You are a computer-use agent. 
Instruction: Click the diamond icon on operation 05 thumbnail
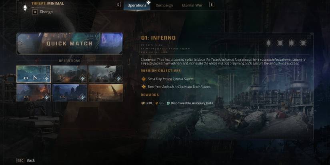click(x=83, y=97)
